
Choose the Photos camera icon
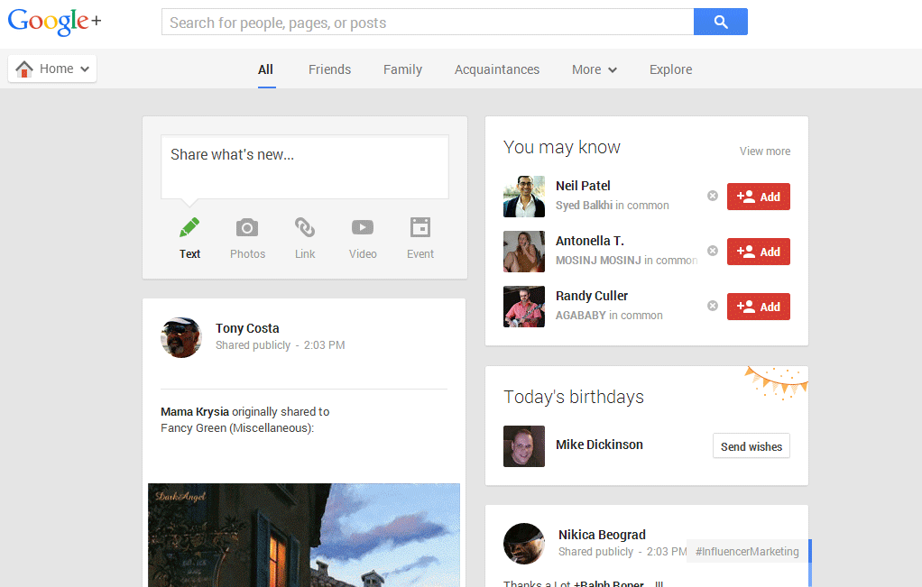(x=247, y=227)
